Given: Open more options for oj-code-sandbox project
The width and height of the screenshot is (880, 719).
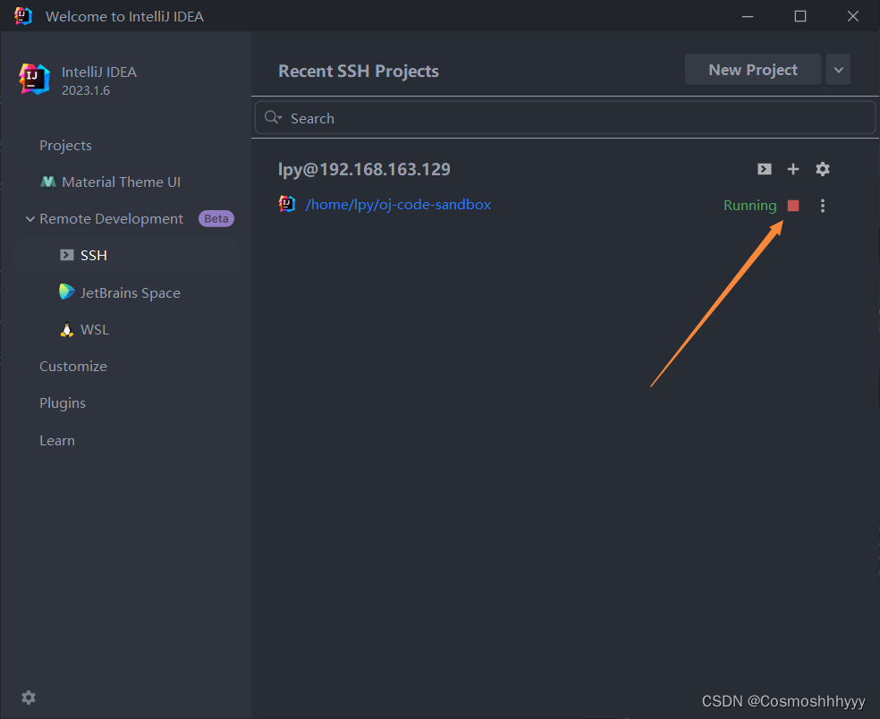Looking at the screenshot, I should [823, 206].
